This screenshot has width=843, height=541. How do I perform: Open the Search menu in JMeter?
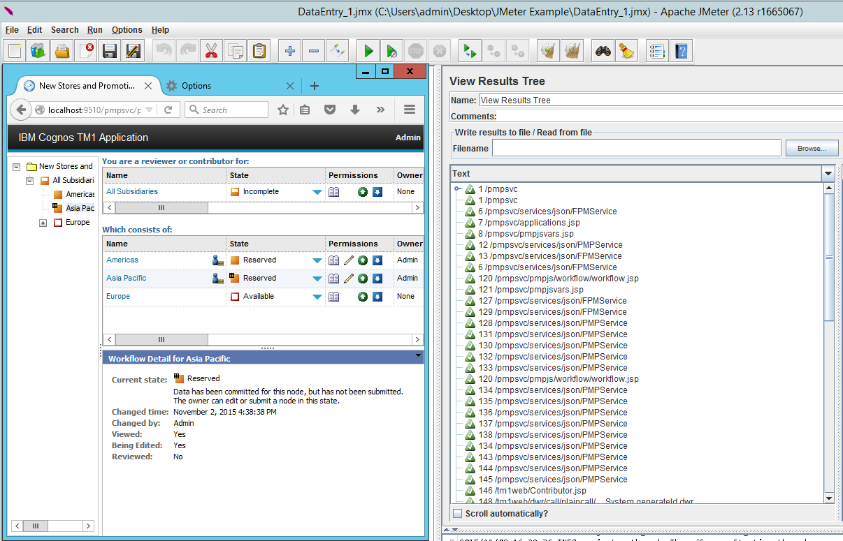[64, 30]
